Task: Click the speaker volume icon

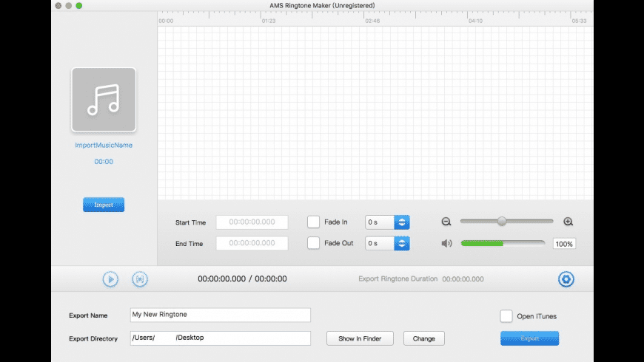Action: pyautogui.click(x=446, y=244)
